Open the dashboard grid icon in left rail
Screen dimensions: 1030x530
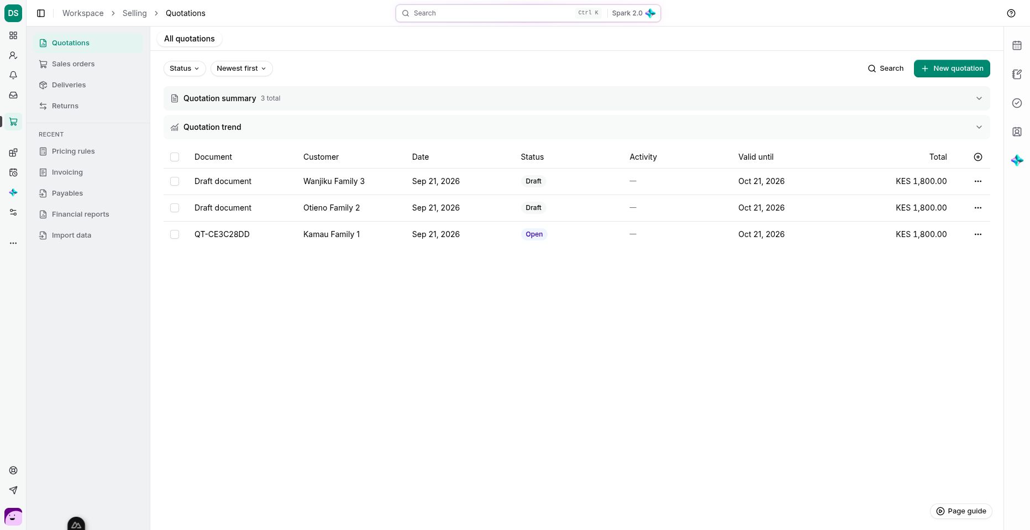[13, 35]
